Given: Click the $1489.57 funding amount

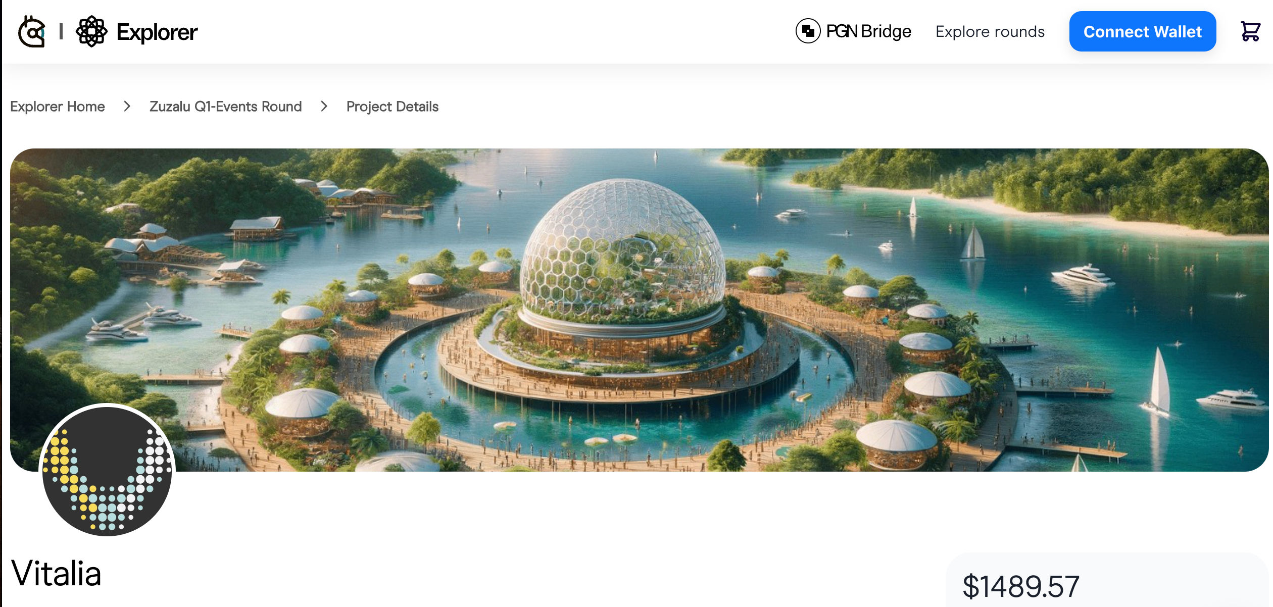Looking at the screenshot, I should point(1021,586).
